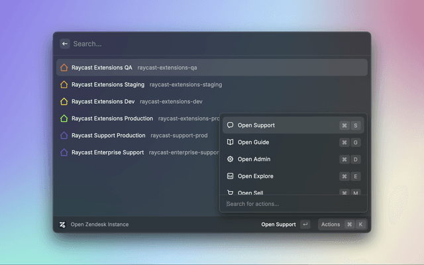This screenshot has width=424, height=265.
Task: Click the Open Guide book icon
Action: pos(230,142)
